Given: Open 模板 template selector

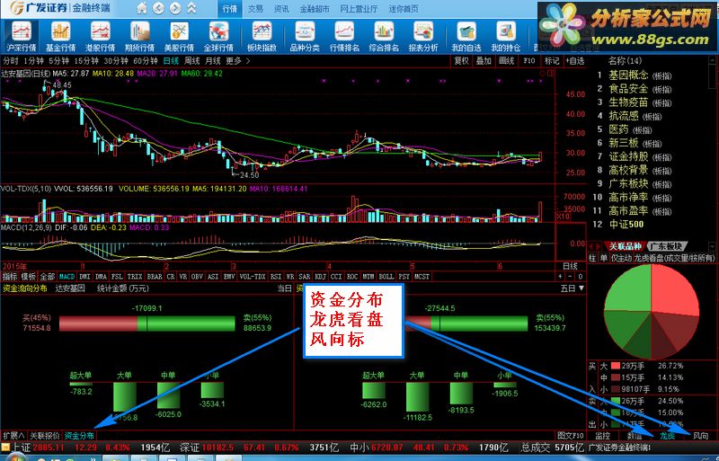Looking at the screenshot, I should pyautogui.click(x=29, y=277).
